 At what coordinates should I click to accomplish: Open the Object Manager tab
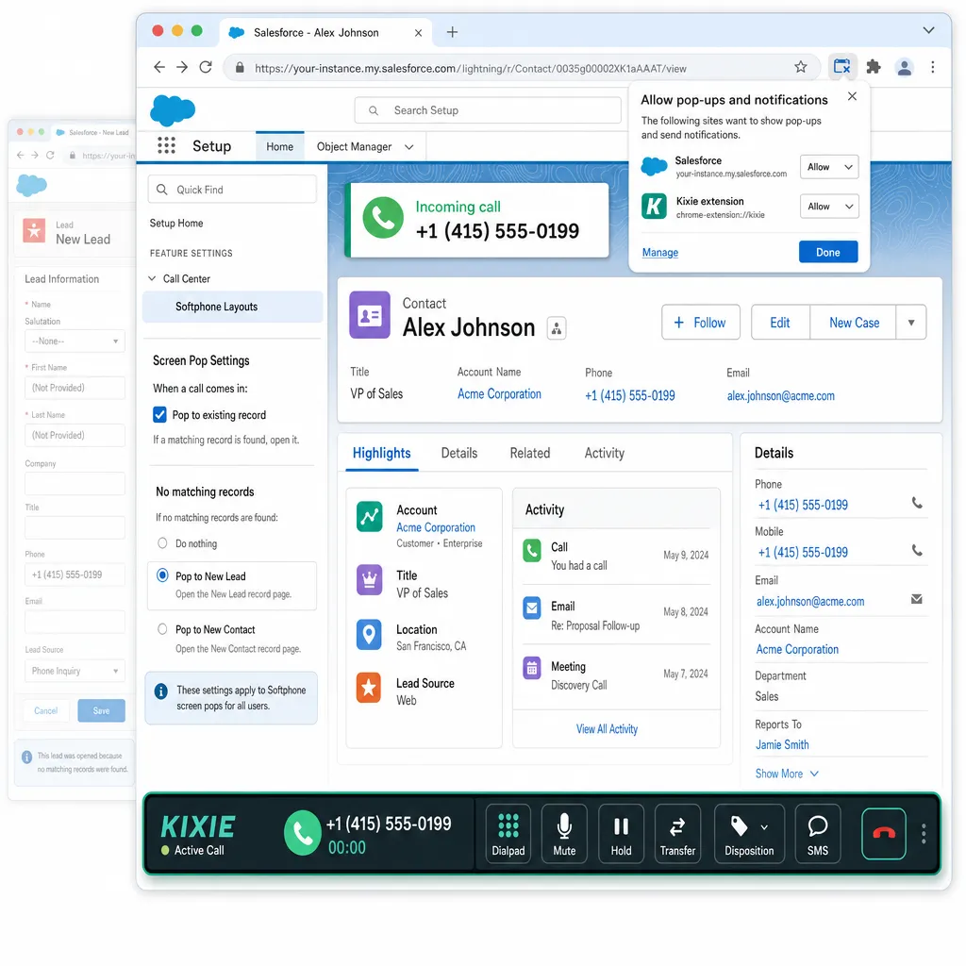point(355,146)
